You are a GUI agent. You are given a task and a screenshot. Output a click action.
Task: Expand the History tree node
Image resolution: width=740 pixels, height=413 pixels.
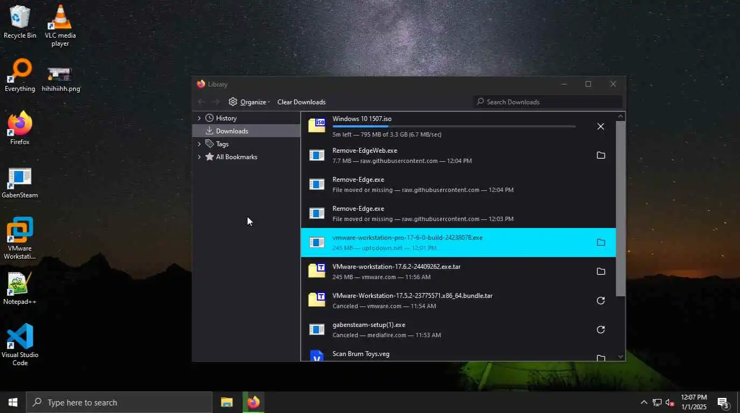coord(199,118)
